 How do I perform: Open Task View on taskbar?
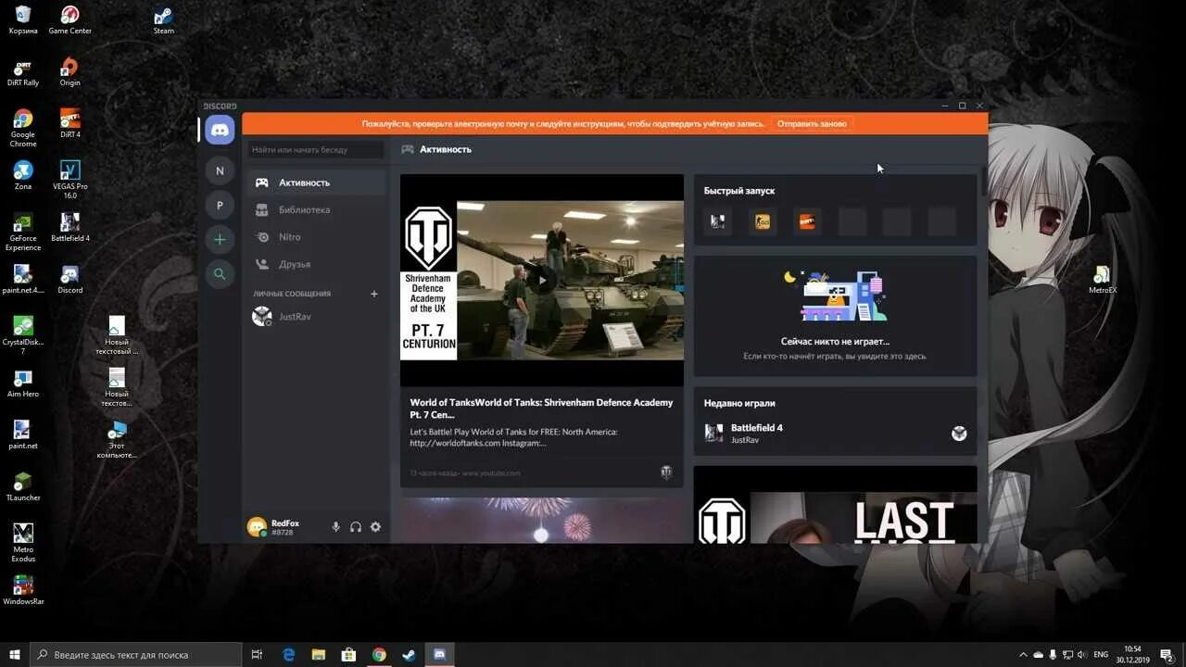coord(257,654)
